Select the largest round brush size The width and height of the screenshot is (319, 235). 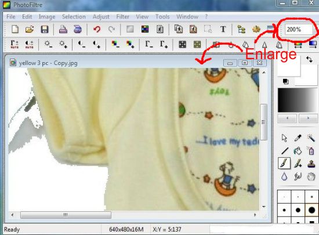pyautogui.click(x=311, y=210)
